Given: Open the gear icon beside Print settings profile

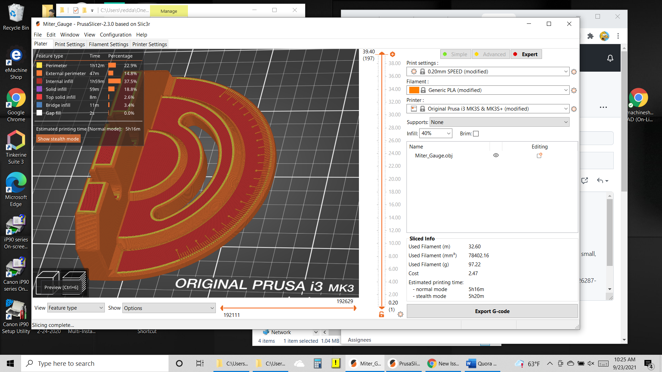Looking at the screenshot, I should 574,71.
